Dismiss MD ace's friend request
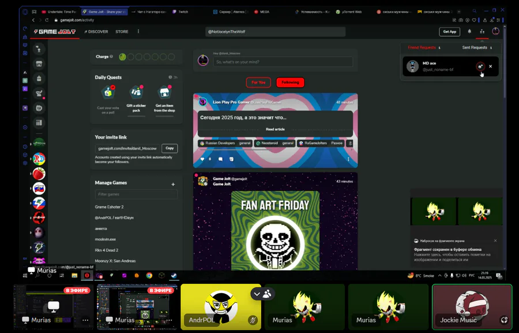The width and height of the screenshot is (519, 333). tap(491, 66)
